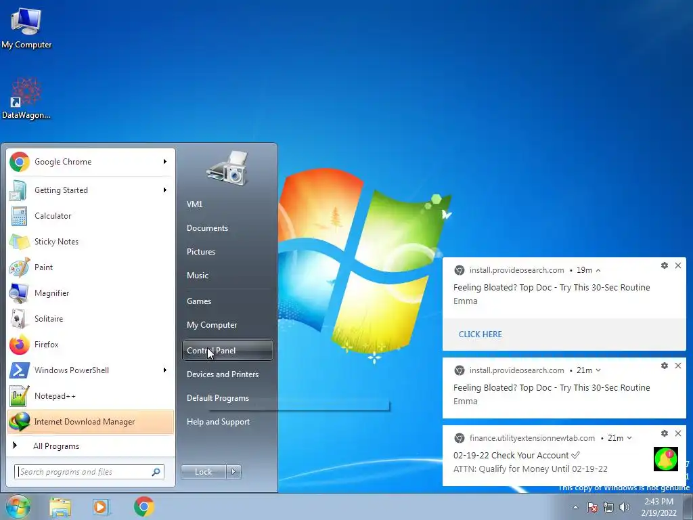Open settings gear on 21m provideosearch notification
Screen dimensions: 693x520
coord(665,366)
